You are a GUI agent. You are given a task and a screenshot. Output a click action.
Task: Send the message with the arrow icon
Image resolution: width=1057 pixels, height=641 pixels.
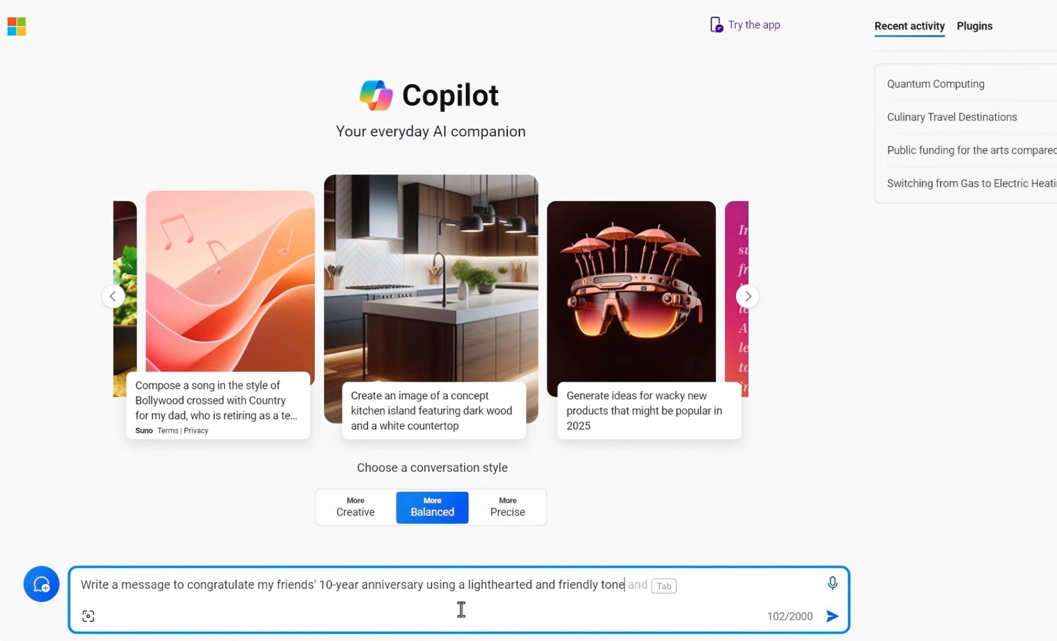point(832,616)
